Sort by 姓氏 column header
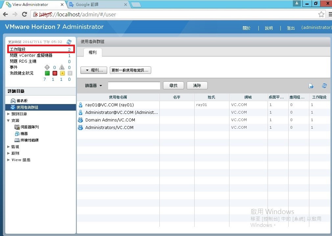The width and height of the screenshot is (332, 236). 212,97
